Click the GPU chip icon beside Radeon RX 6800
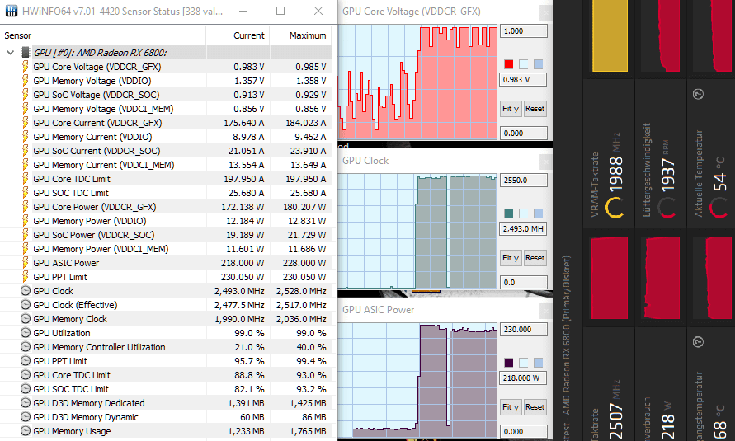Image resolution: width=735 pixels, height=441 pixels. [26, 53]
